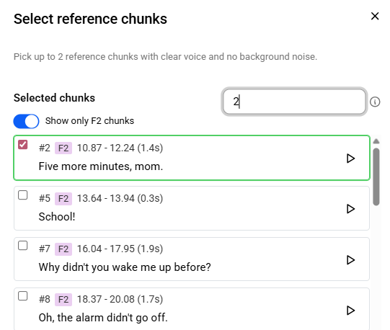Close the Select reference chunks dialog

click(375, 16)
